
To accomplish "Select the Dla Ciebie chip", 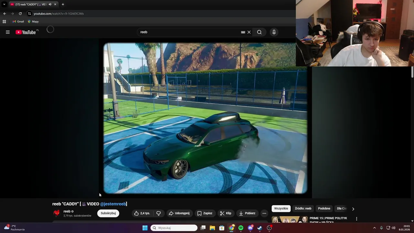I will 342,208.
